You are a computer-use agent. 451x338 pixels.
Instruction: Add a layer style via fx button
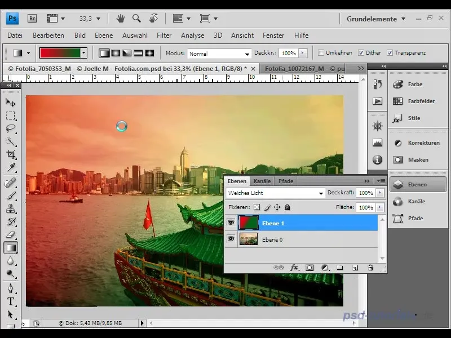coord(294,268)
